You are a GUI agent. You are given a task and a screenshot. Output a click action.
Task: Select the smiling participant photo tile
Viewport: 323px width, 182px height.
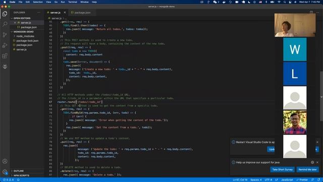pos(295,122)
